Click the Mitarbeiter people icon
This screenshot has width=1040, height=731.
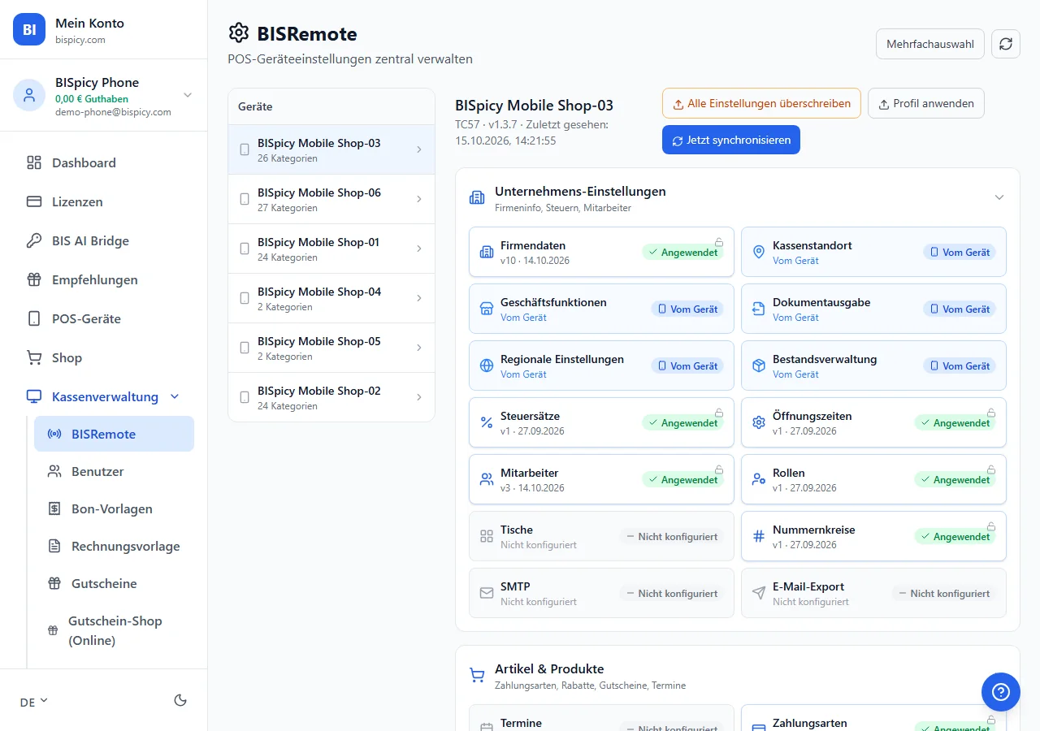pyautogui.click(x=487, y=479)
